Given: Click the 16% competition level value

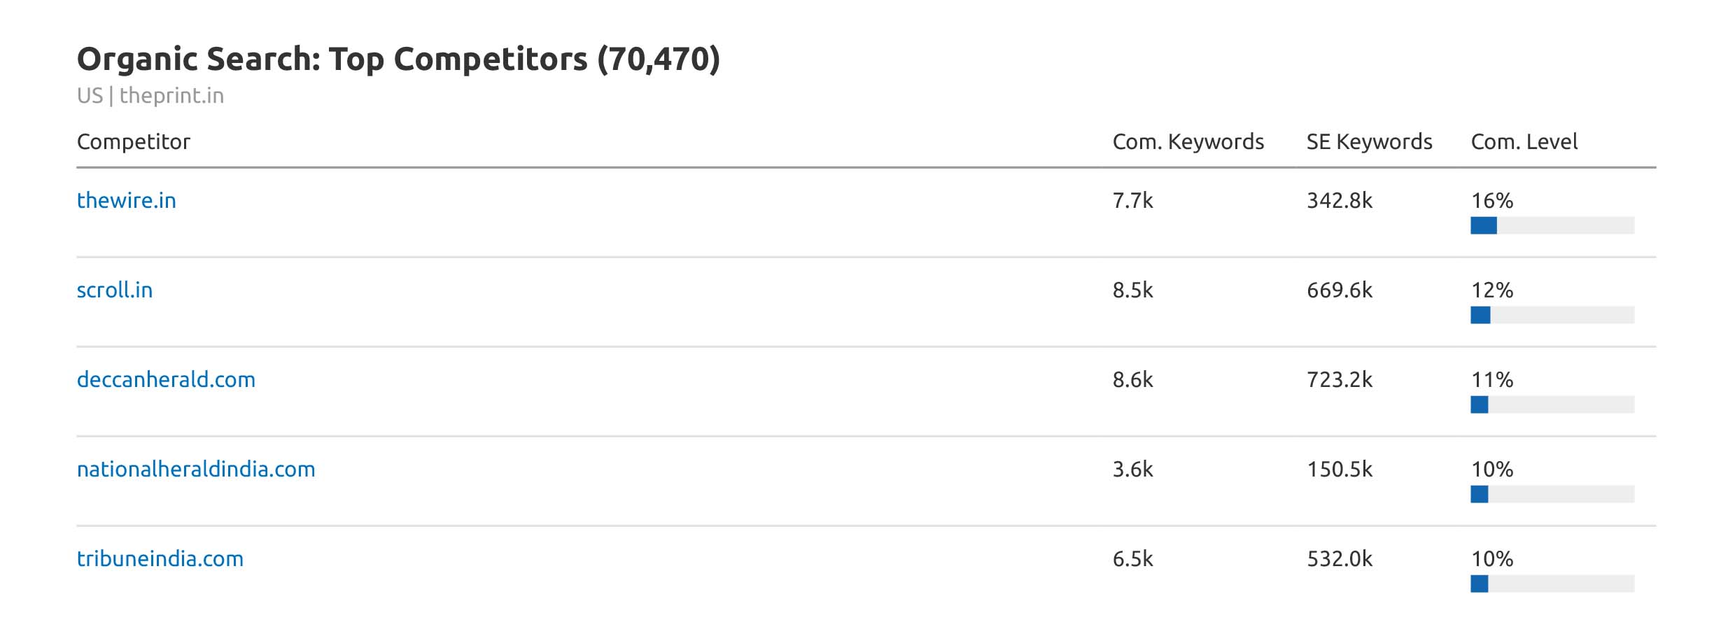Looking at the screenshot, I should [x=1491, y=201].
